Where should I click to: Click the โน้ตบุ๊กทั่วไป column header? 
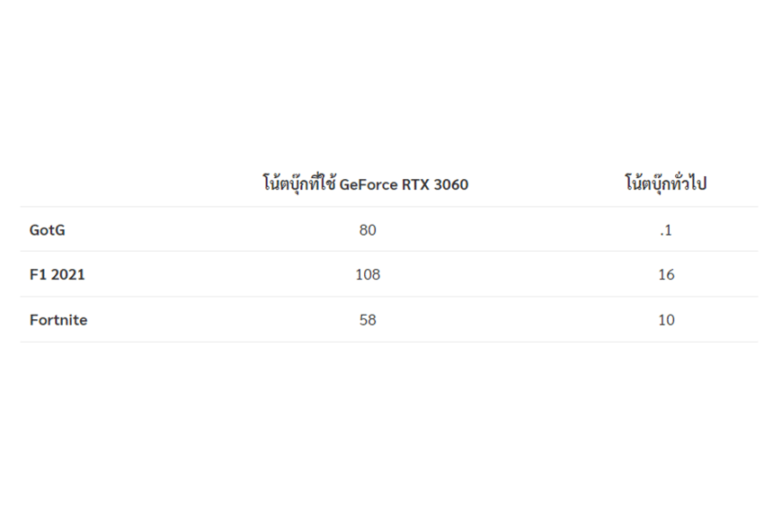[x=666, y=184]
